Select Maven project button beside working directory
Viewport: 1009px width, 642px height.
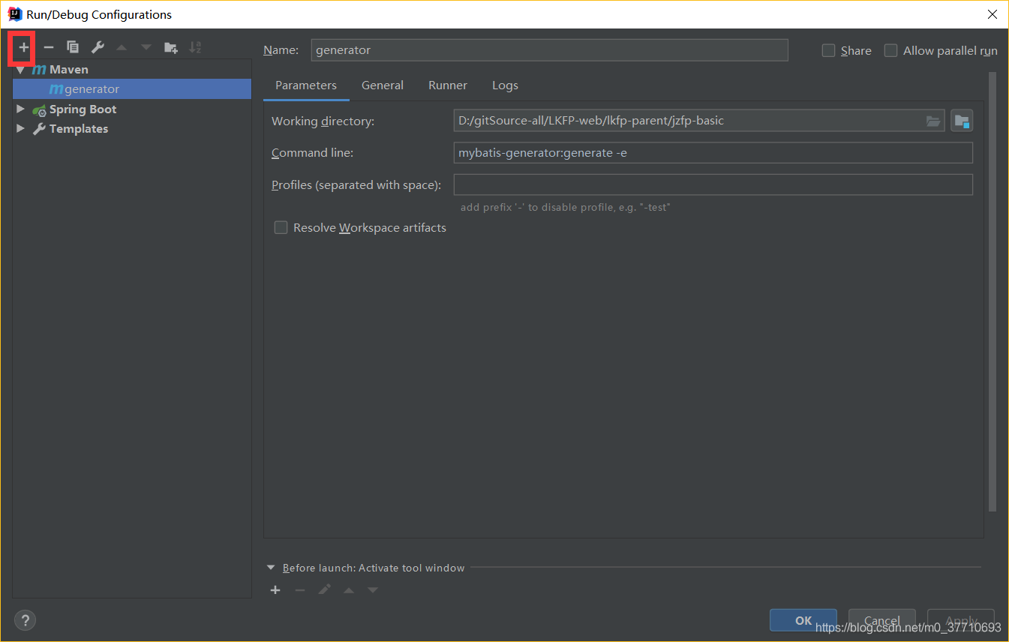[962, 121]
